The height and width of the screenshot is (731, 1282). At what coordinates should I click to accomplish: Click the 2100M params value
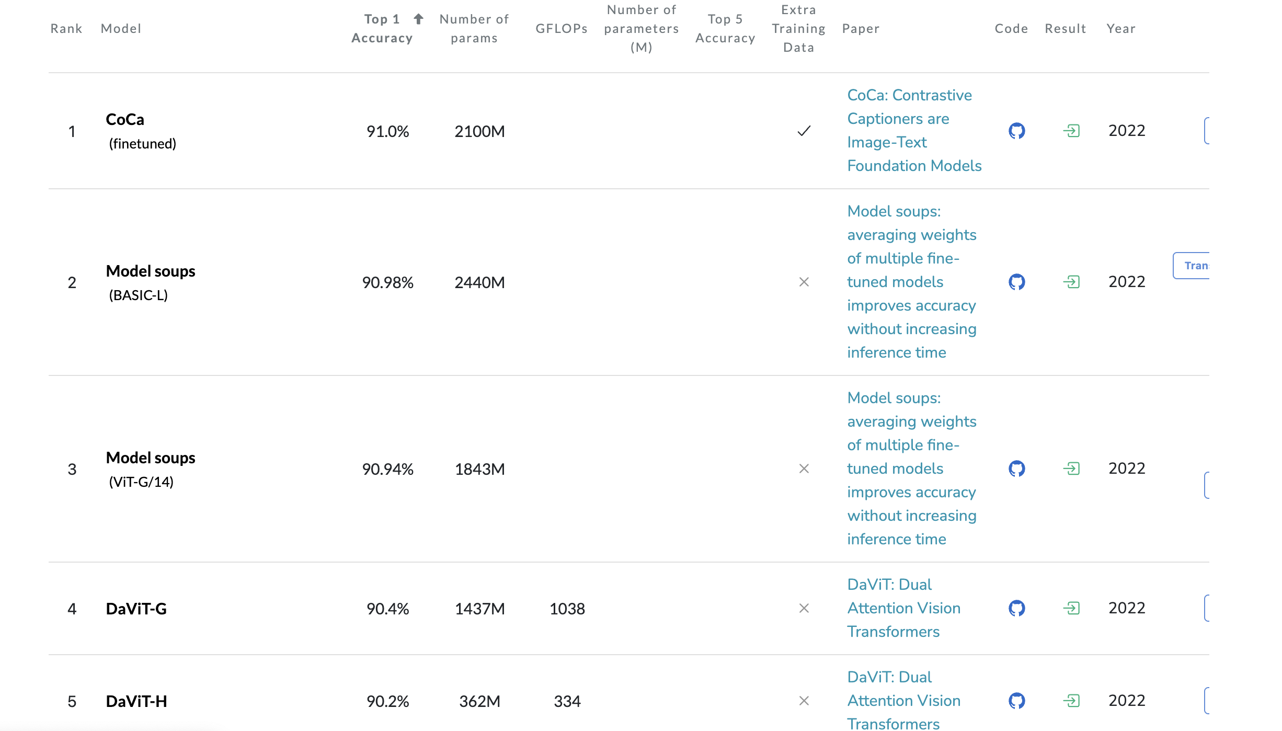click(479, 131)
